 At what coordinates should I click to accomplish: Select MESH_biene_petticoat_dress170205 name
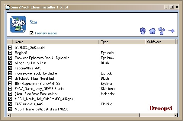coord(42,109)
